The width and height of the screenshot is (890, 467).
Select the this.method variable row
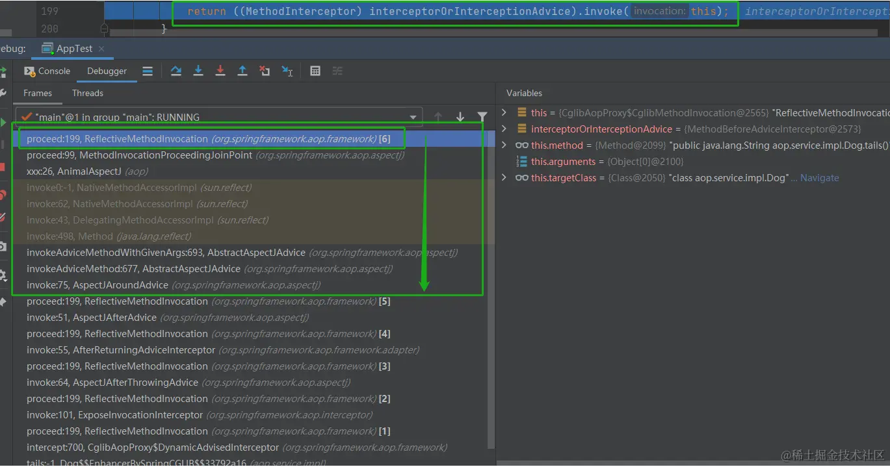pos(692,145)
